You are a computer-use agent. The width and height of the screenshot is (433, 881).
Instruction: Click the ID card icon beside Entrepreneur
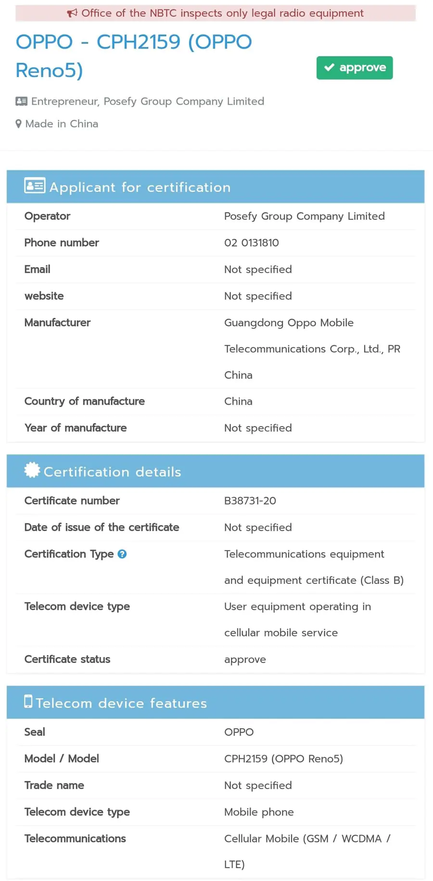coord(21,101)
